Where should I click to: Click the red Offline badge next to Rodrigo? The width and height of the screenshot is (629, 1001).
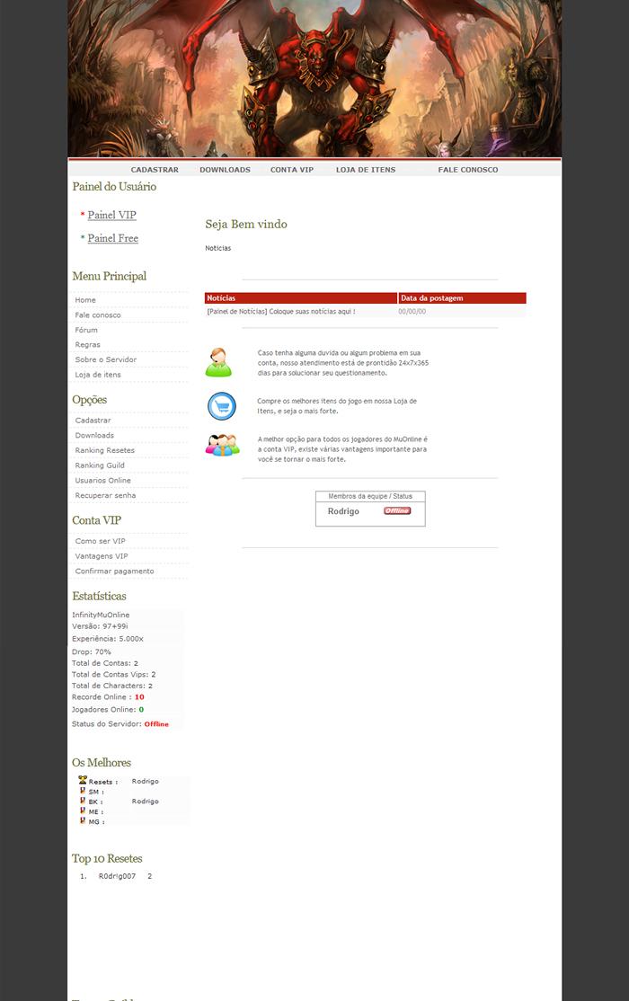click(x=397, y=510)
